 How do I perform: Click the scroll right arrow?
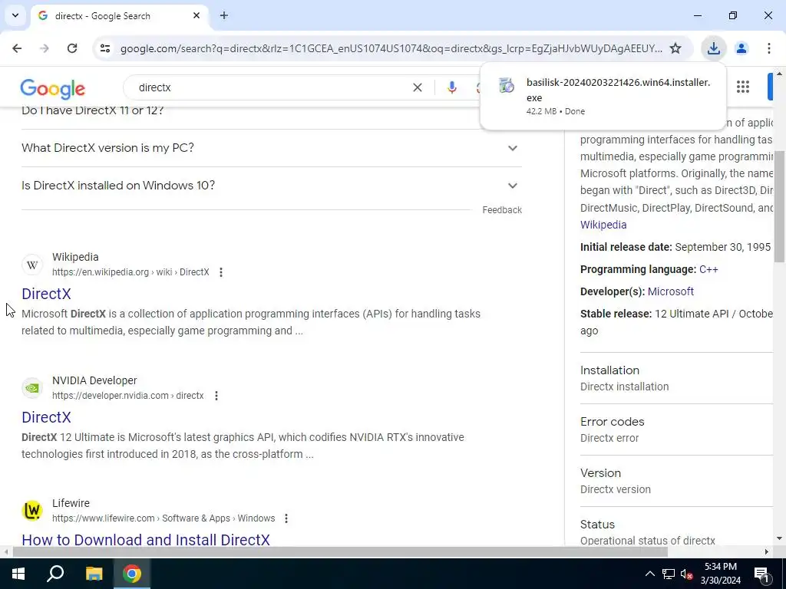pos(766,552)
